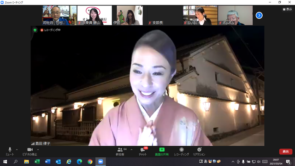The width and height of the screenshot is (295, 166).
Task: Open the Windows notification center
Action: click(x=288, y=162)
